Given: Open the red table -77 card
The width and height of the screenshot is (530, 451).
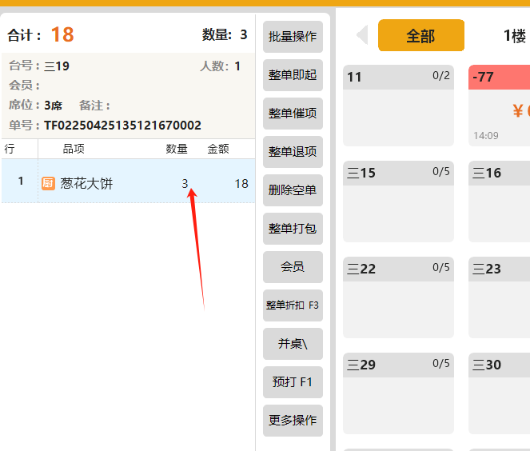Looking at the screenshot, I should pos(499,106).
